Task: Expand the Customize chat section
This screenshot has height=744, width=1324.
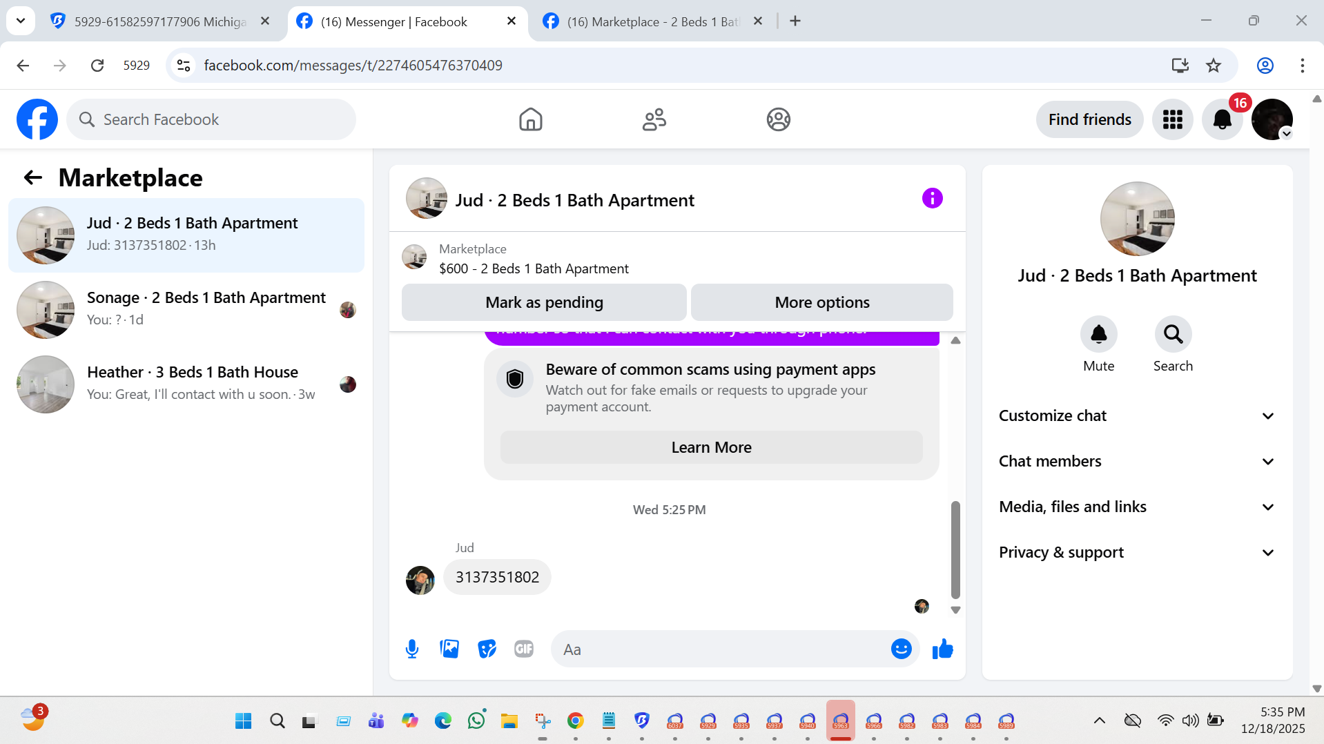Action: pyautogui.click(x=1137, y=415)
